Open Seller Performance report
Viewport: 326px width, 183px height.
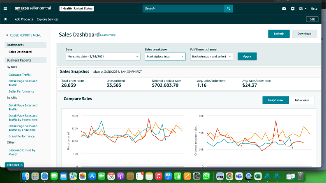pos(21,91)
